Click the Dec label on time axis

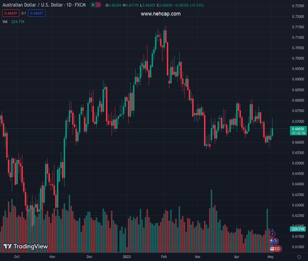tap(89, 257)
